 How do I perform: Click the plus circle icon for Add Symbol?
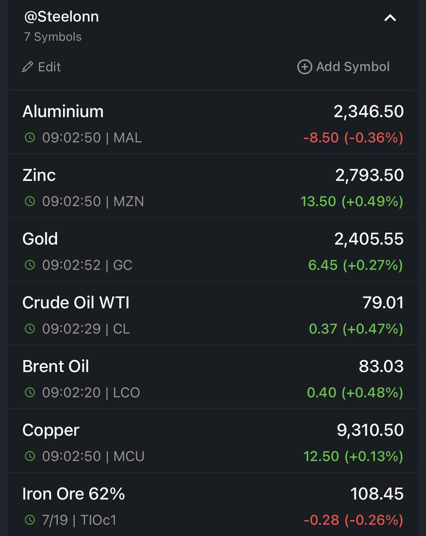click(305, 67)
